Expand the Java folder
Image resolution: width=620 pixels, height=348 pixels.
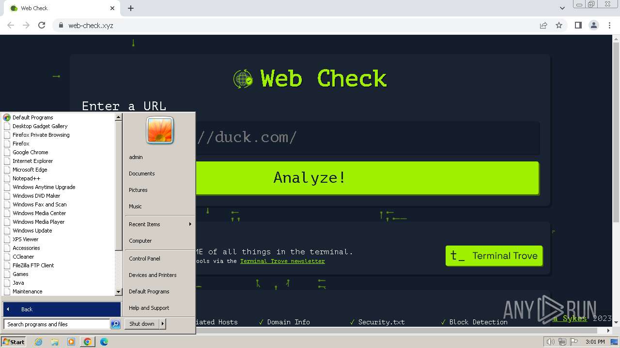pyautogui.click(x=18, y=283)
